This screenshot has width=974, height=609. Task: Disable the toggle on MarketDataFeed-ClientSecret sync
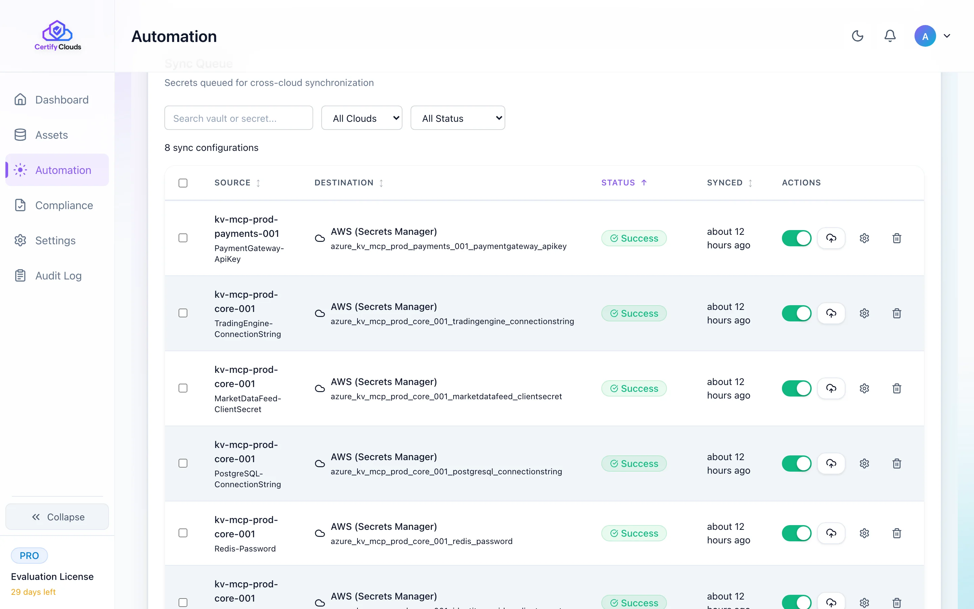[796, 388]
